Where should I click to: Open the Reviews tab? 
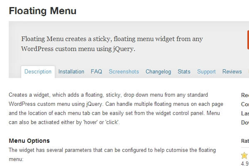232,72
